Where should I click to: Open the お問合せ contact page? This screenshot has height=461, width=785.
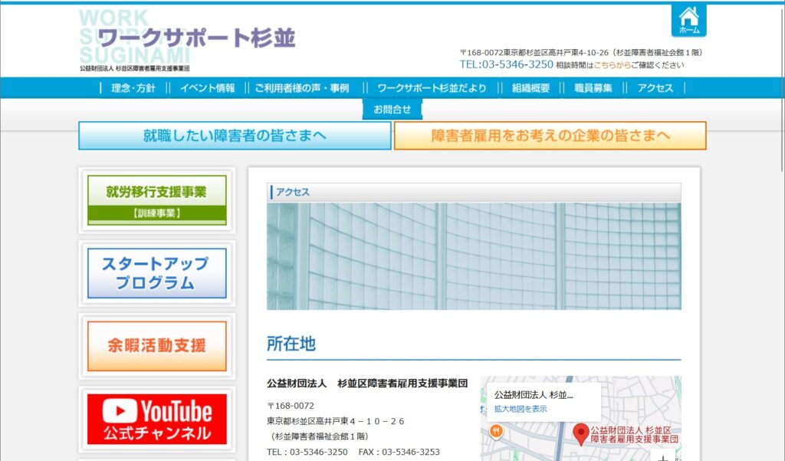[x=392, y=110]
